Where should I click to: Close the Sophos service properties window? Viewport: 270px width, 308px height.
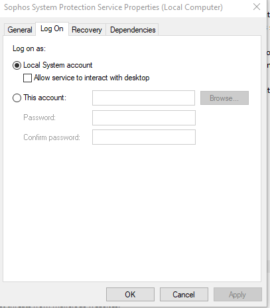click(x=257, y=7)
